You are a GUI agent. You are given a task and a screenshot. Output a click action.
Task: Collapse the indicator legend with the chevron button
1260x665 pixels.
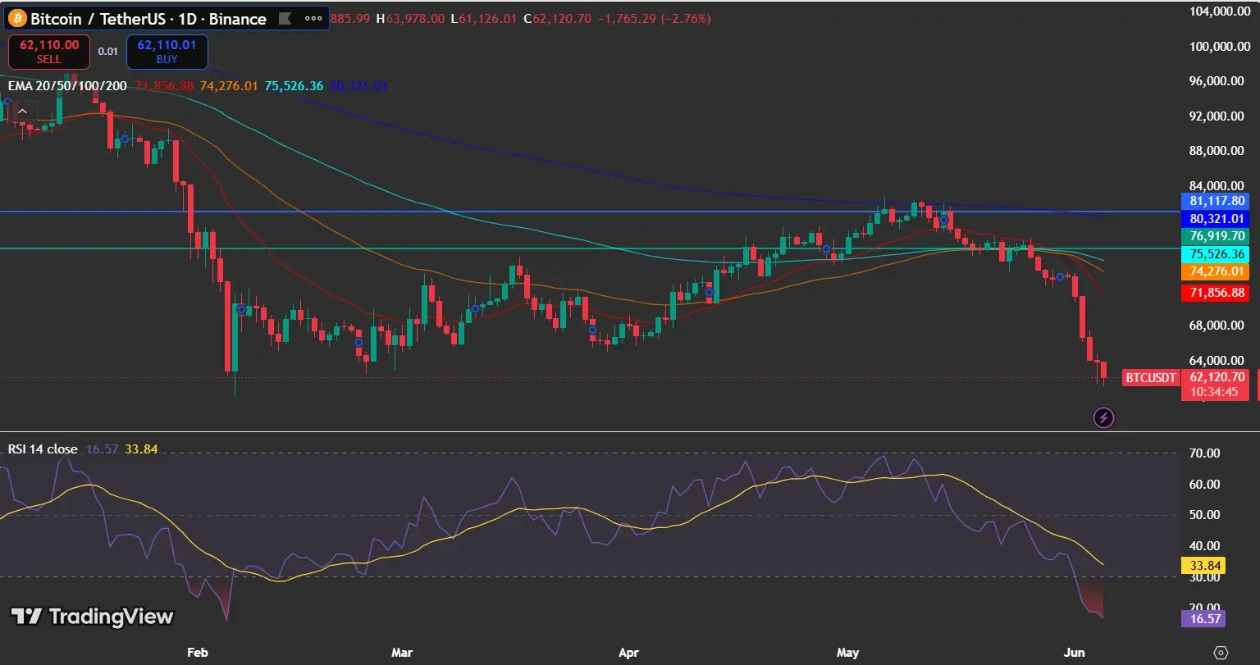[x=22, y=112]
